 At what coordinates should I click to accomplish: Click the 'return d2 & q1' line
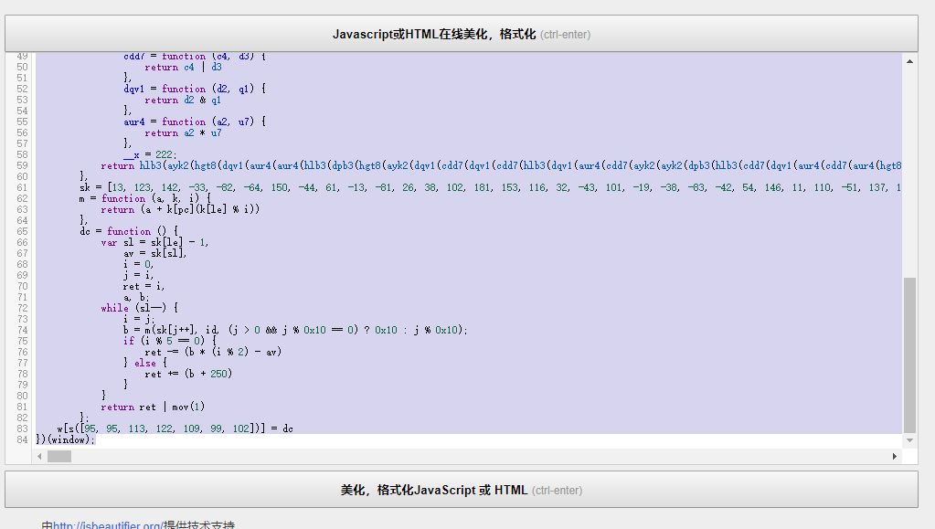click(183, 101)
